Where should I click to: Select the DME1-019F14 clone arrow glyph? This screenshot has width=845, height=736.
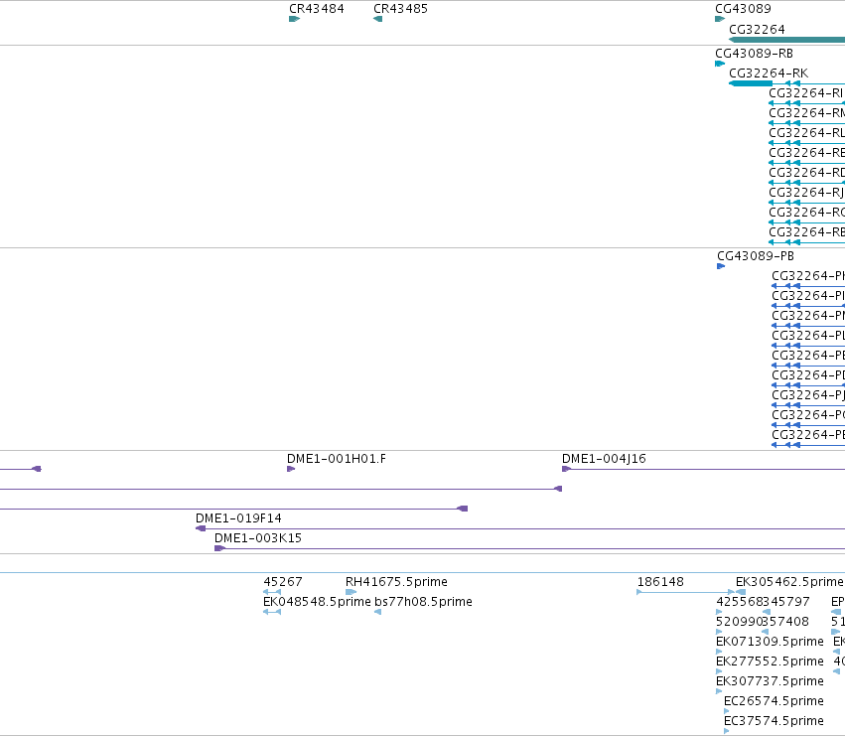[201, 528]
